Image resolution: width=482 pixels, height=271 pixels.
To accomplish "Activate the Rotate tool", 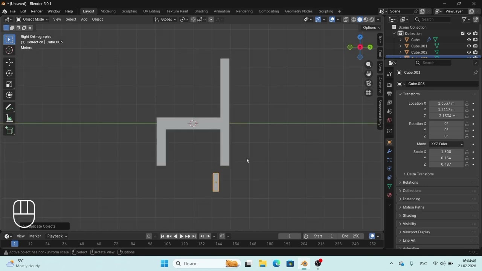I will pos(9,73).
